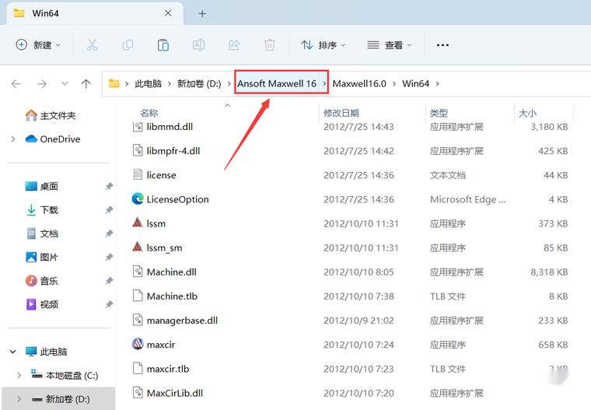Open OneDrive in sidebar
This screenshot has height=410, width=591.
point(53,139)
